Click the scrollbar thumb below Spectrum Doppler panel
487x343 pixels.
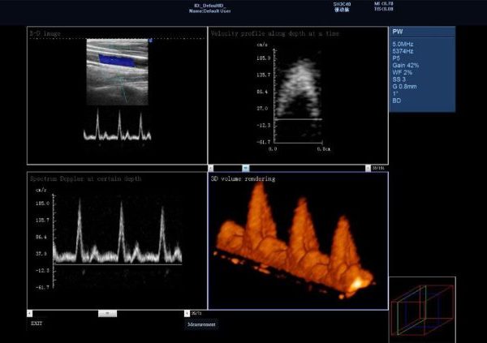(x=107, y=312)
